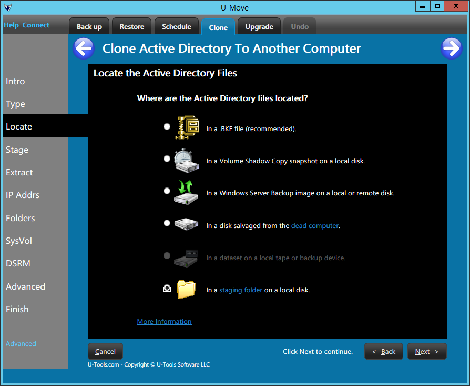The width and height of the screenshot is (470, 386).
Task: Maximize the U-Move window
Action: point(437,6)
